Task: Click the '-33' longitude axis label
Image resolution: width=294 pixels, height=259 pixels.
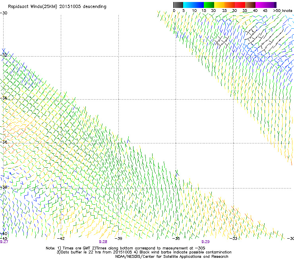Action: pos(234,239)
